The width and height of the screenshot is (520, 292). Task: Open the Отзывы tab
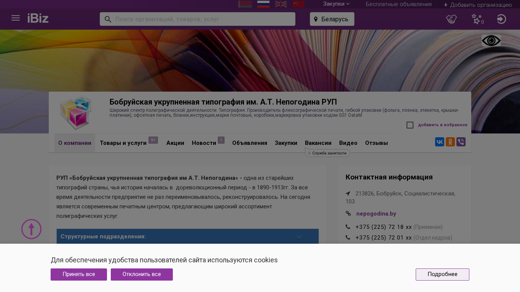[x=376, y=143]
